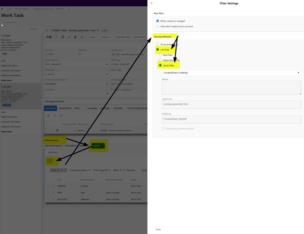The height and width of the screenshot is (234, 304).
Task: Check the NEW event row checkbox
Action: (x=48, y=193)
